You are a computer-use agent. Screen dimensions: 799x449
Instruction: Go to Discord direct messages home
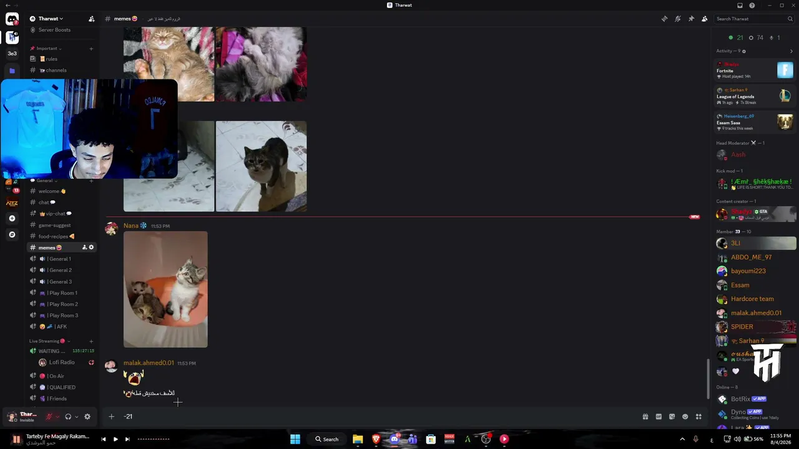[x=12, y=19]
